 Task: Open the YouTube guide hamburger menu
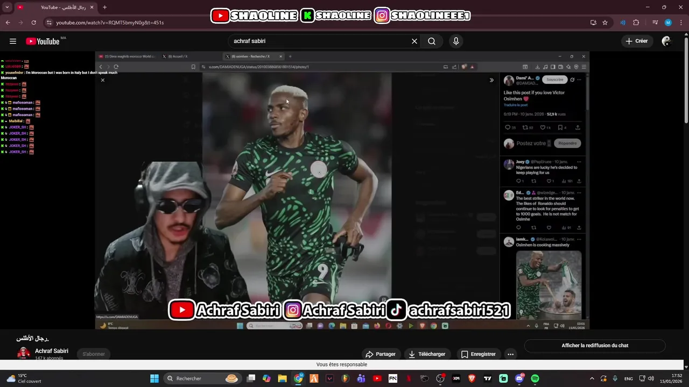(x=13, y=41)
